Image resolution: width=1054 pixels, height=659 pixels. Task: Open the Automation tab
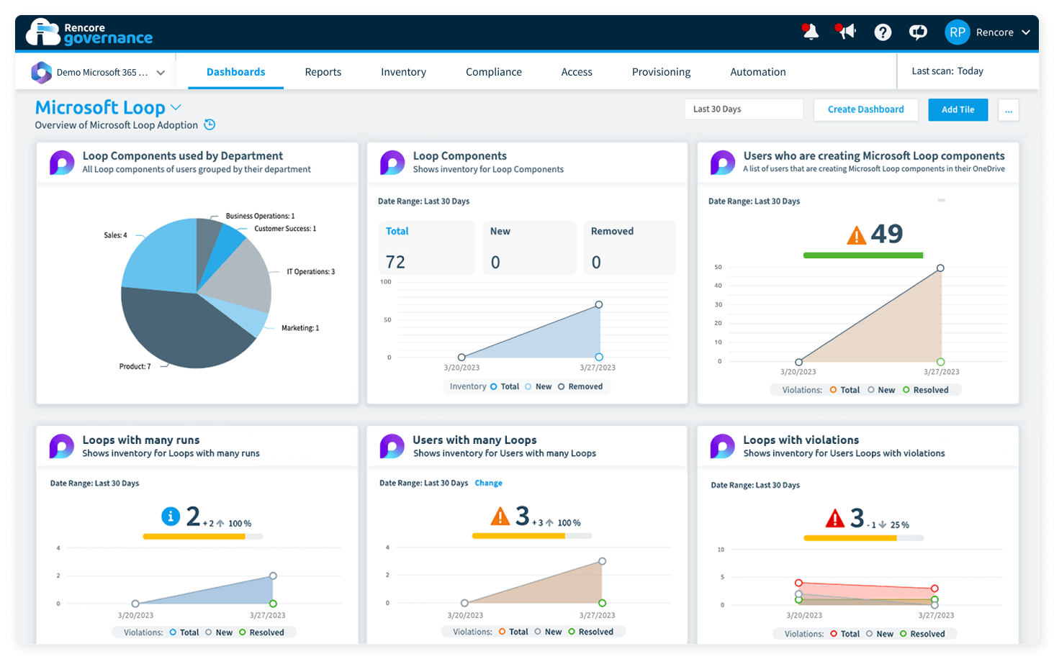pos(758,72)
